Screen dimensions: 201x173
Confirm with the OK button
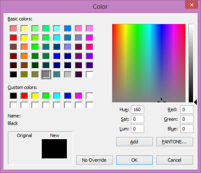click(135, 160)
